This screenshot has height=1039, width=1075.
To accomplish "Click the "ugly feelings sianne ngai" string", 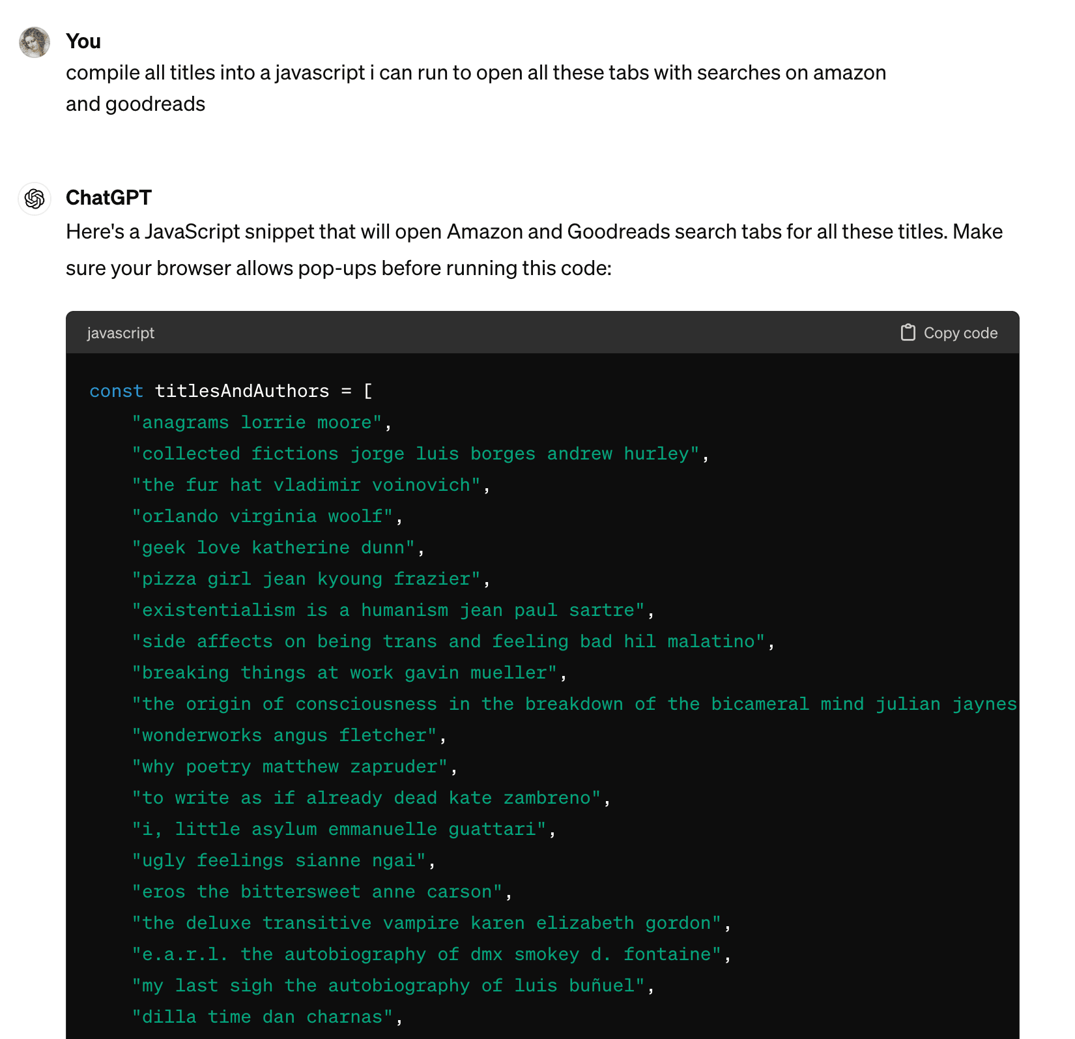I will coord(279,860).
